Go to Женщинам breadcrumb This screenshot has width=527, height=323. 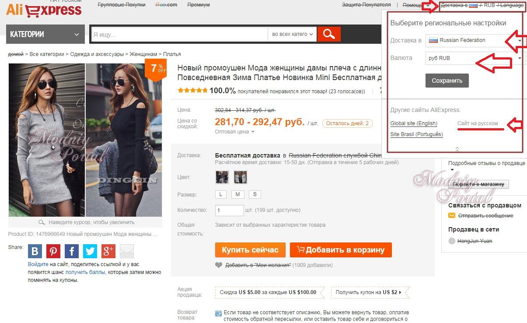[x=143, y=54]
